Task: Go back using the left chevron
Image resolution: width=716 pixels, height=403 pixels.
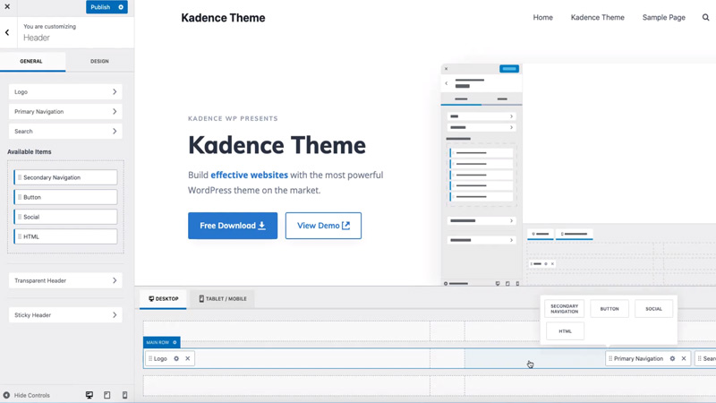Action: pyautogui.click(x=7, y=32)
